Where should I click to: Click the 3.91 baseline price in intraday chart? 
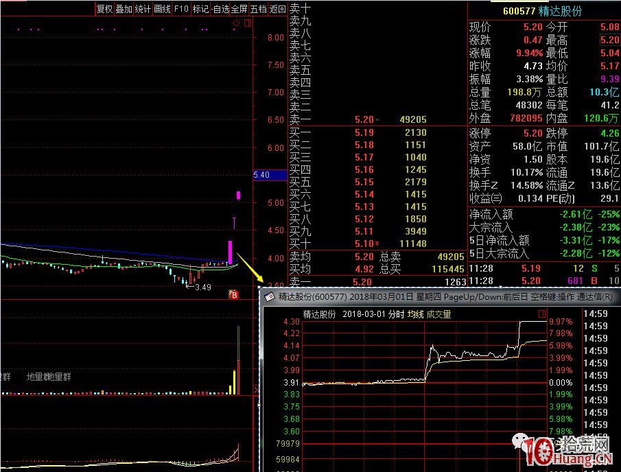(x=291, y=383)
